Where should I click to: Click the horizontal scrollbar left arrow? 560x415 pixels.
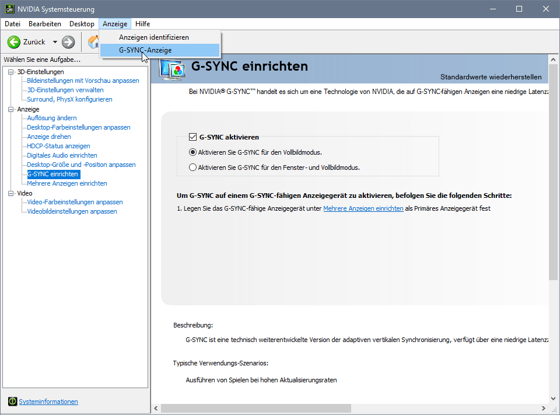click(156, 408)
